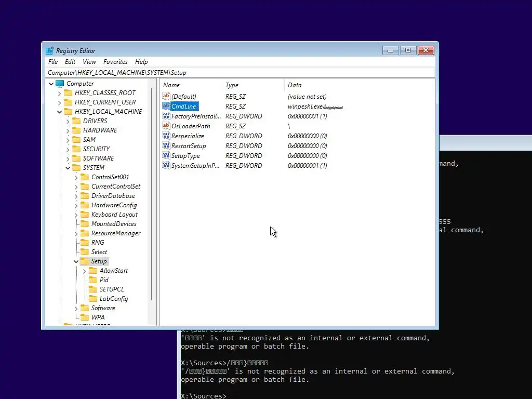This screenshot has height=399, width=532.
Task: Click the DWORD icon next to FactoryPreInstall
Action: pyautogui.click(x=166, y=116)
